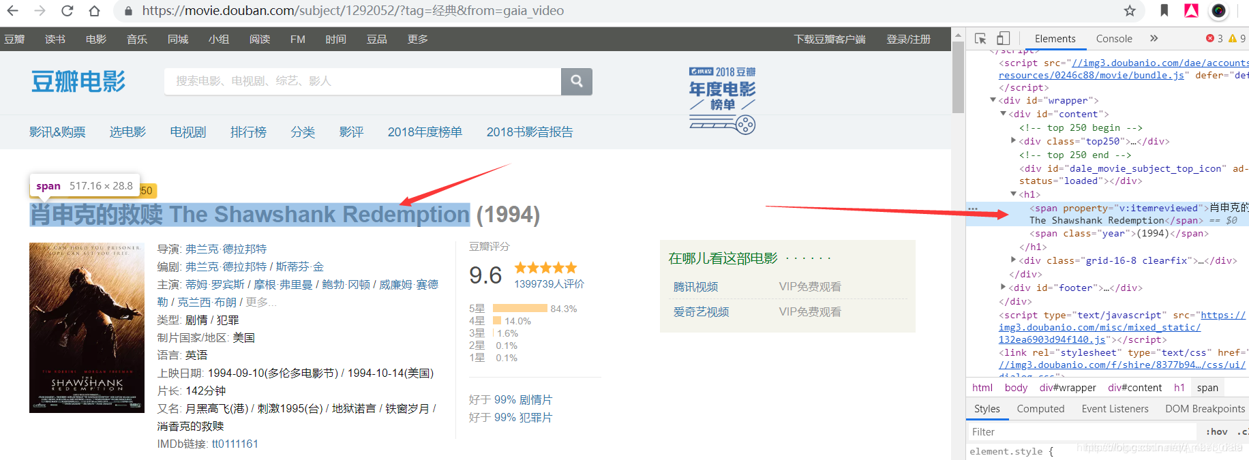Screen dimensions: 1249x460
Task: Open 更多 in top global bar
Action: (x=418, y=40)
